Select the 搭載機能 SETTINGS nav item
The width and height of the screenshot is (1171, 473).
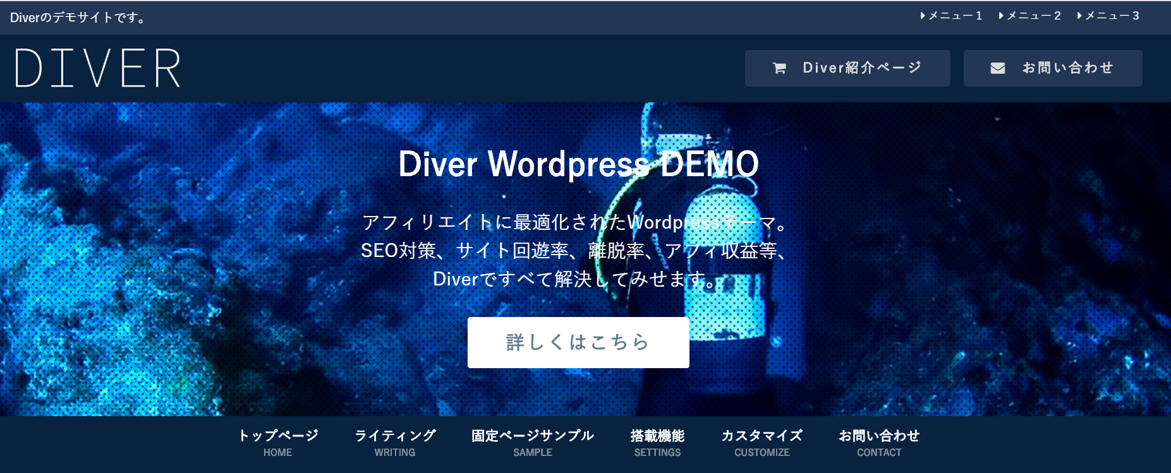(x=657, y=443)
